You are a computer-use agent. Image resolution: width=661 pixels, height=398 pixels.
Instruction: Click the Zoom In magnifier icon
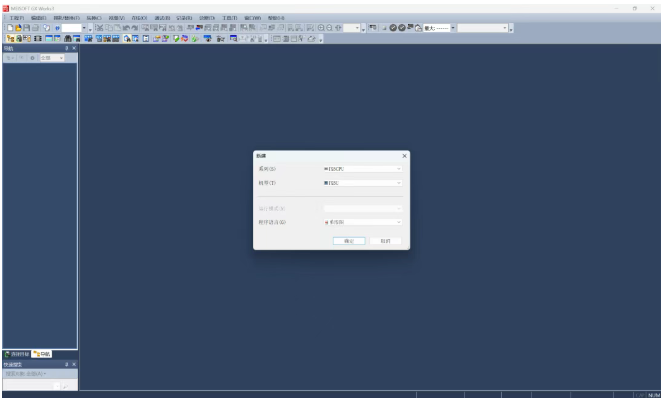coord(319,28)
